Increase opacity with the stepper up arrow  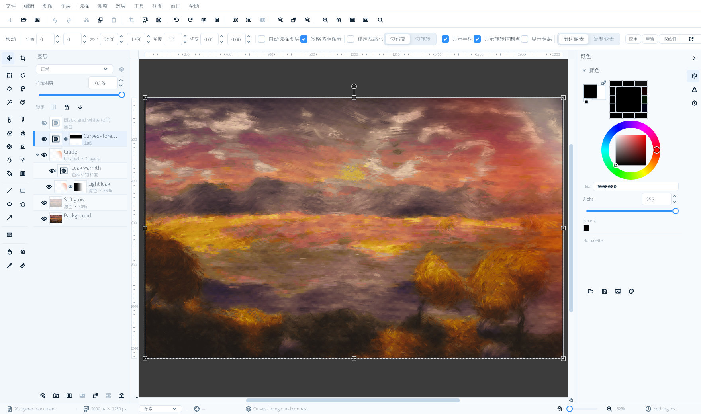click(121, 80)
